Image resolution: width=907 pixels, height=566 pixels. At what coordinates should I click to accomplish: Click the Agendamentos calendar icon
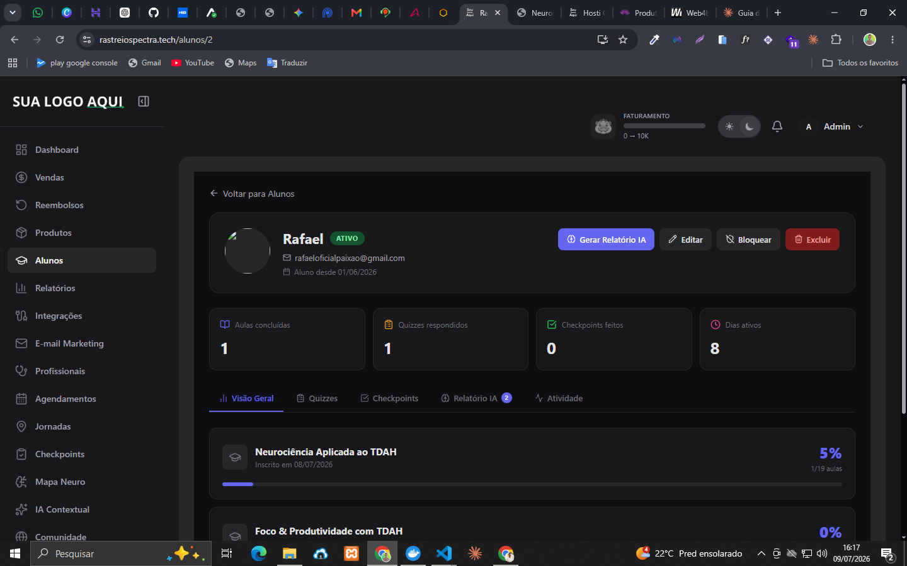pyautogui.click(x=21, y=399)
